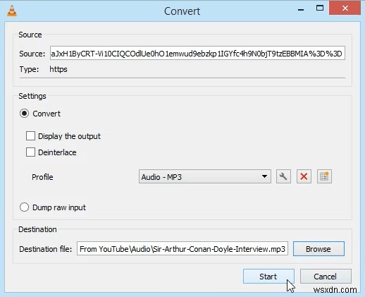Image resolution: width=365 pixels, height=297 pixels.
Task: Click the VLC cone icon in title bar
Action: click(x=12, y=11)
